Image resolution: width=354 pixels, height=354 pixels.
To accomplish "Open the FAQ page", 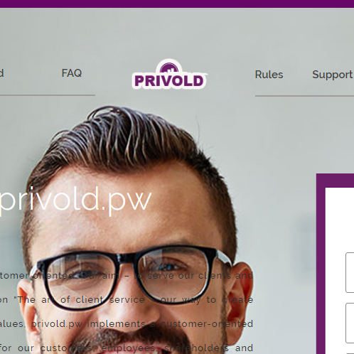I will pyautogui.click(x=72, y=73).
